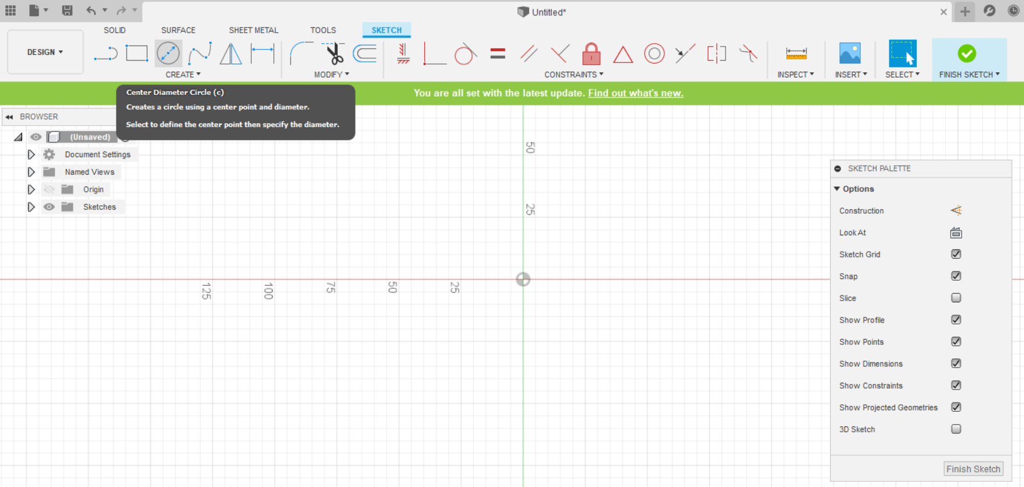The height and width of the screenshot is (487, 1024).
Task: Click the redo arrow icon
Action: click(x=121, y=10)
